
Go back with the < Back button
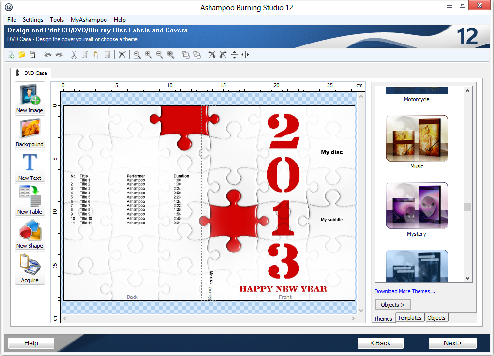pyautogui.click(x=381, y=343)
